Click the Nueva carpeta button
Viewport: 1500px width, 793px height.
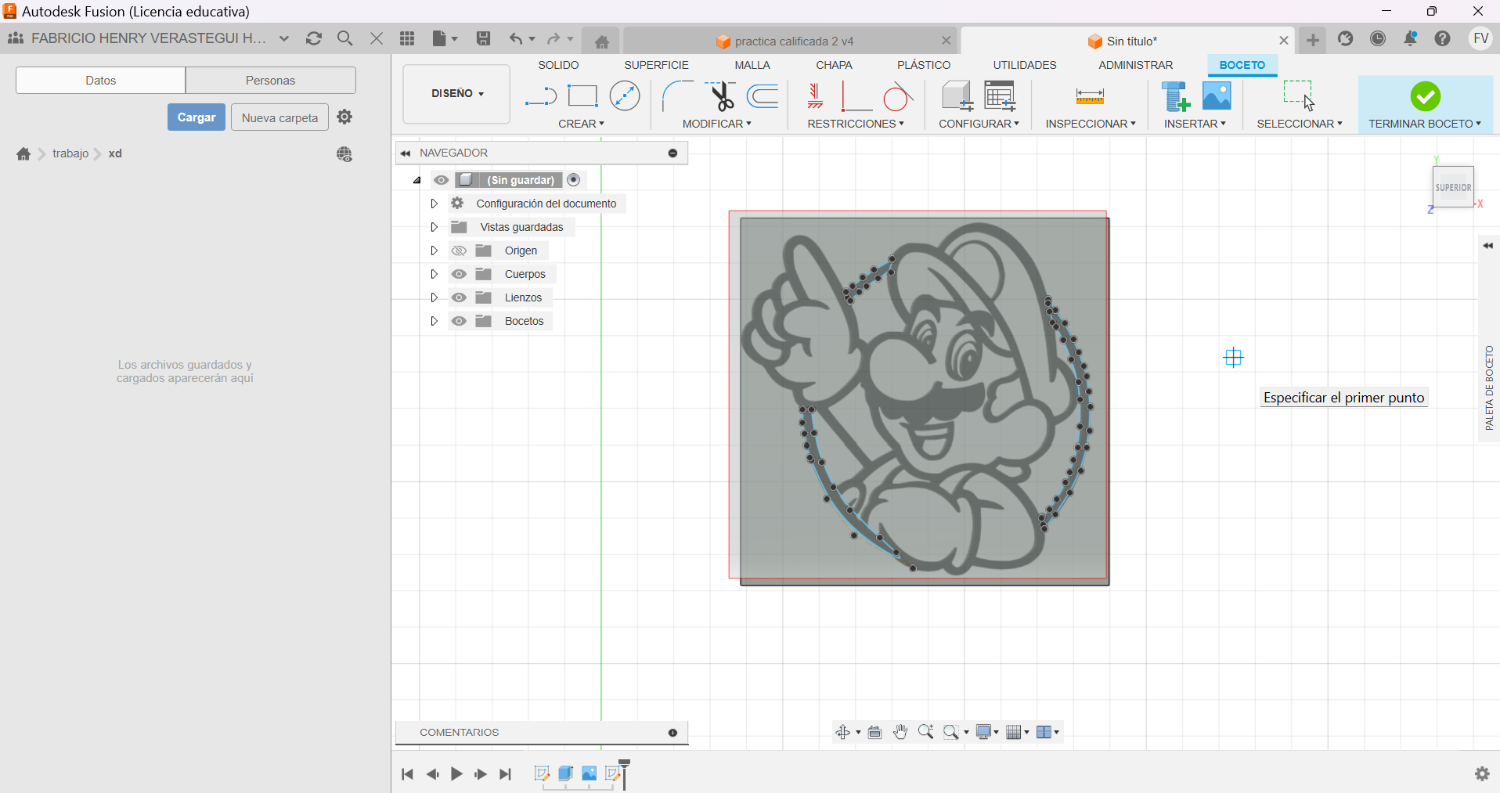click(279, 117)
